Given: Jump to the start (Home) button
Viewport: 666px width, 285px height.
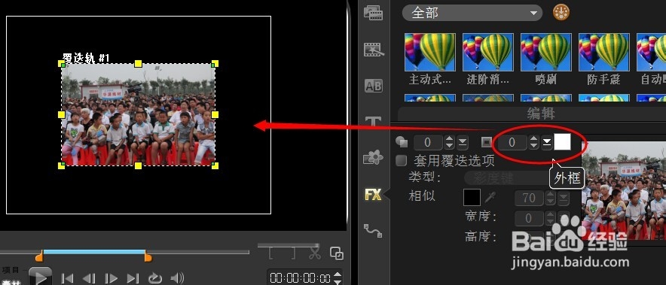Looking at the screenshot, I should click(x=67, y=278).
